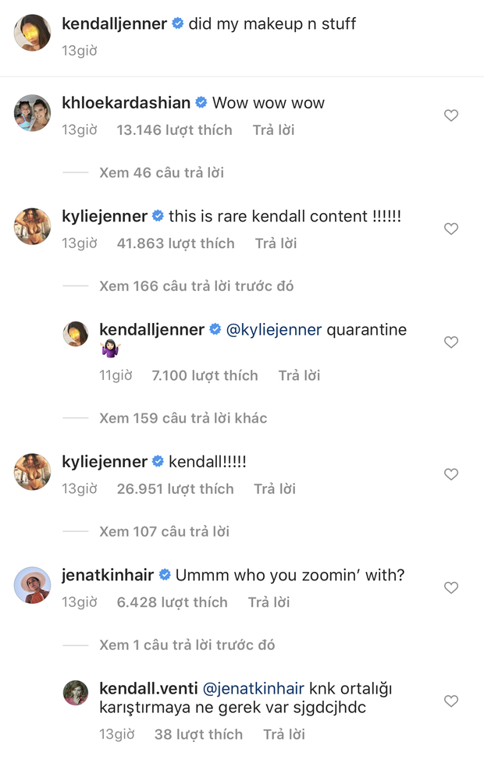This screenshot has width=484, height=770.
Task: Open khloekardashian's avatar
Action: [x=32, y=115]
